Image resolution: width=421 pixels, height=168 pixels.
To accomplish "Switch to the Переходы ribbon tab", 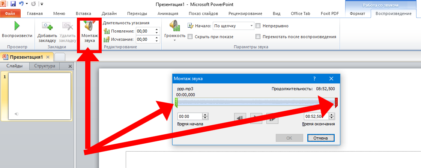I will coord(137,14).
